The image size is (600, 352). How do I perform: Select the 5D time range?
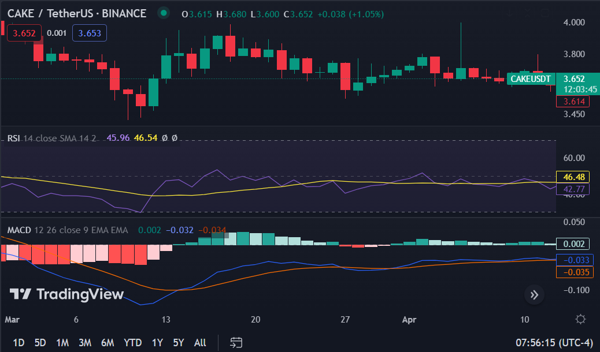40,342
